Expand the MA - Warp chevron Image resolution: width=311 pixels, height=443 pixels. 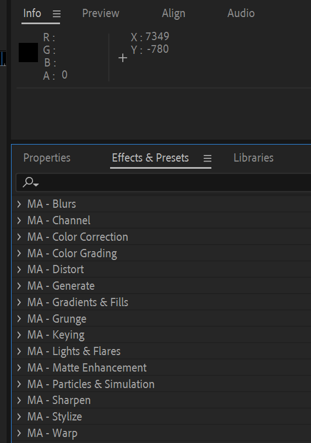[19, 433]
